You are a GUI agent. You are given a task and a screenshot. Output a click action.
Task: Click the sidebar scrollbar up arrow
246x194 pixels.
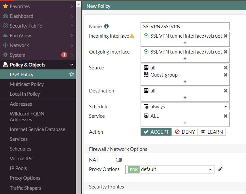79,5
